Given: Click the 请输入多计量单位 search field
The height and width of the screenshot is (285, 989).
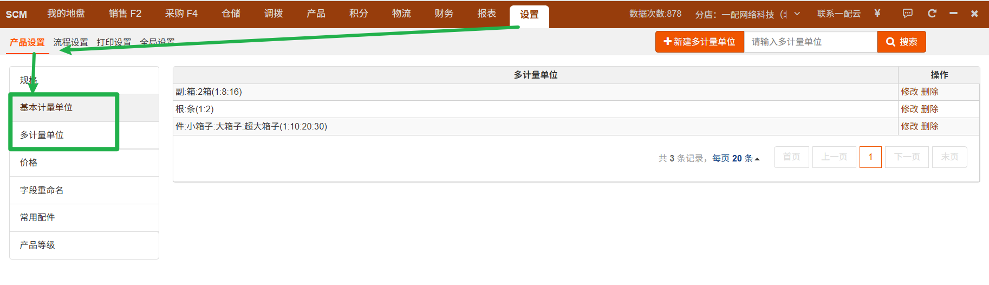Looking at the screenshot, I should tap(810, 42).
